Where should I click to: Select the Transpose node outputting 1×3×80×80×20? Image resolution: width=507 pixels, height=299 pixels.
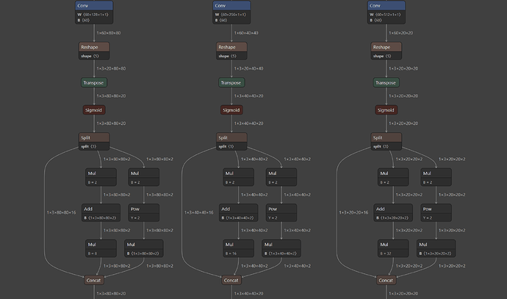94,82
